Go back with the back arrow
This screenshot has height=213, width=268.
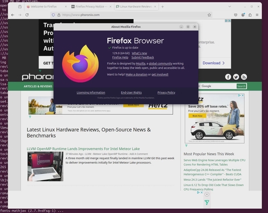12,15
